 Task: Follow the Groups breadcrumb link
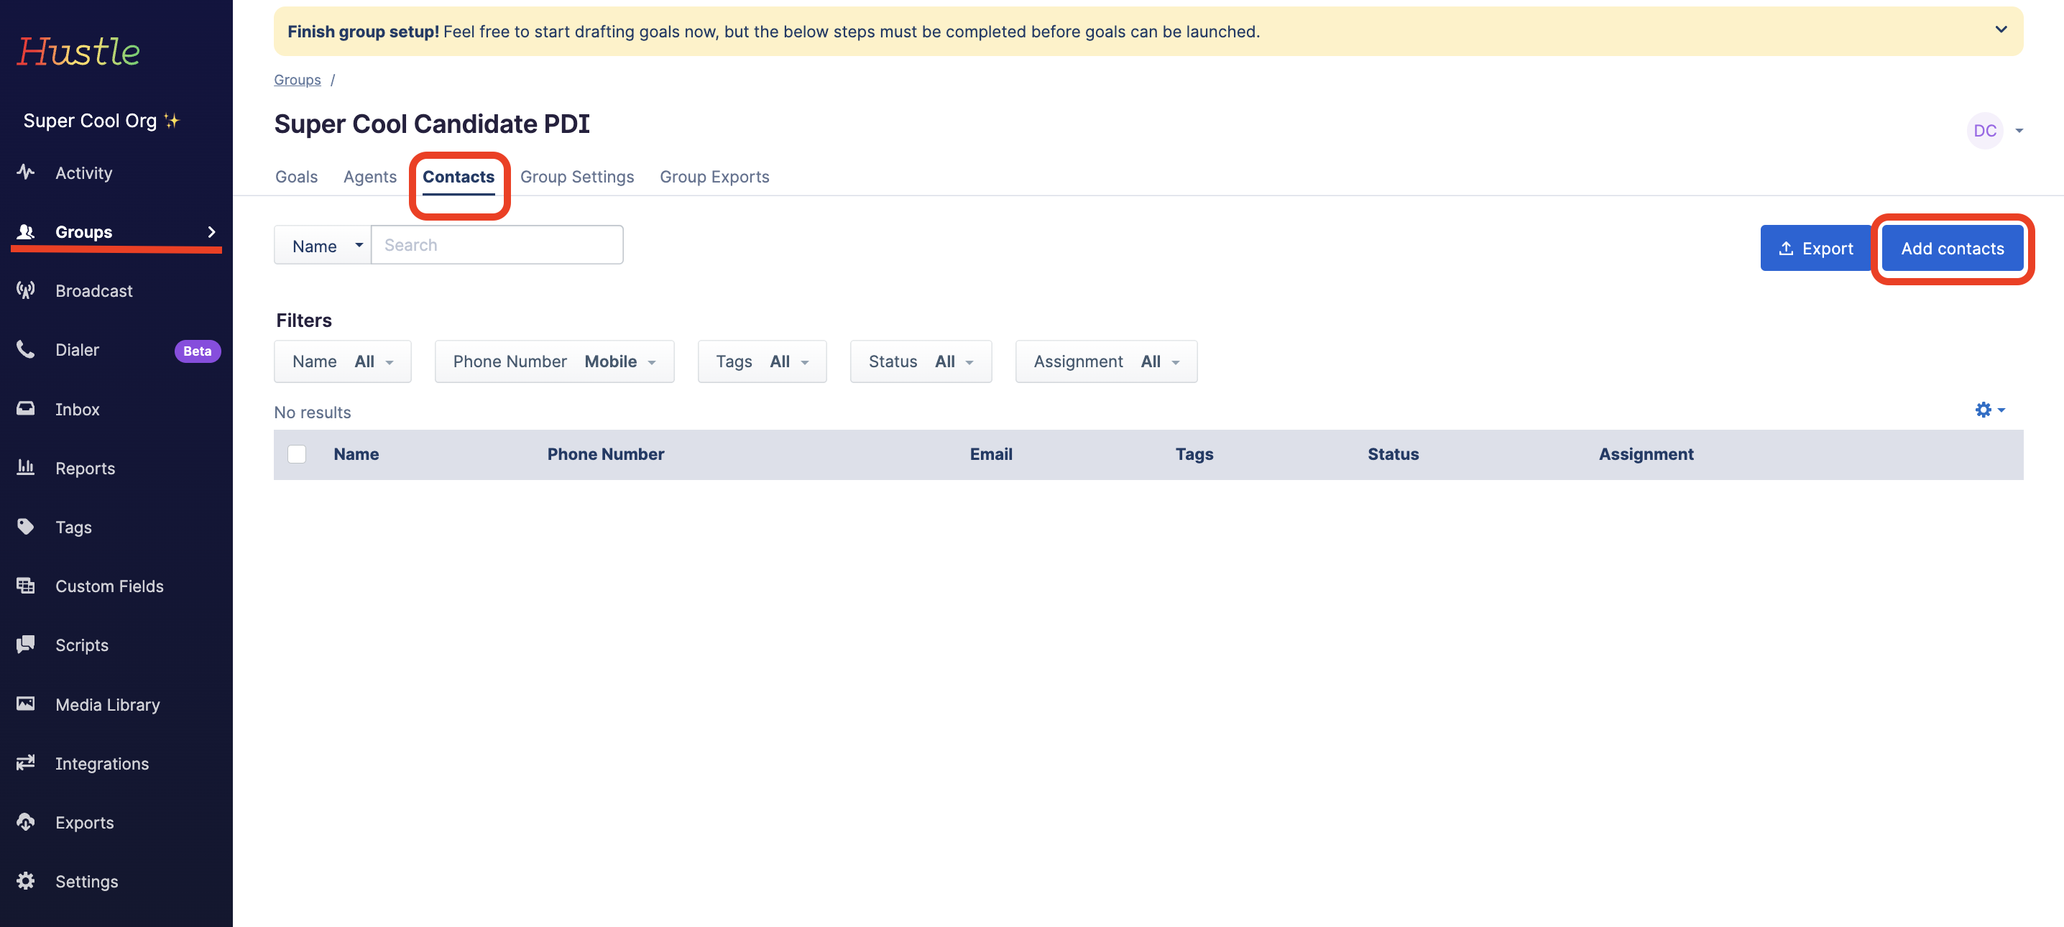(298, 79)
